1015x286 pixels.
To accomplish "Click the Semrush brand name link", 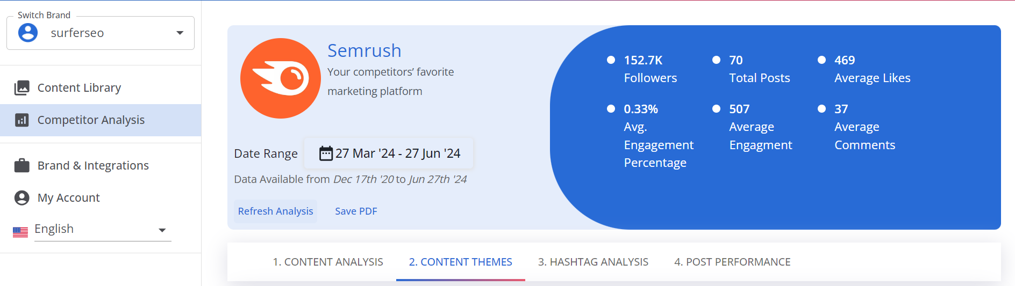I will [364, 50].
